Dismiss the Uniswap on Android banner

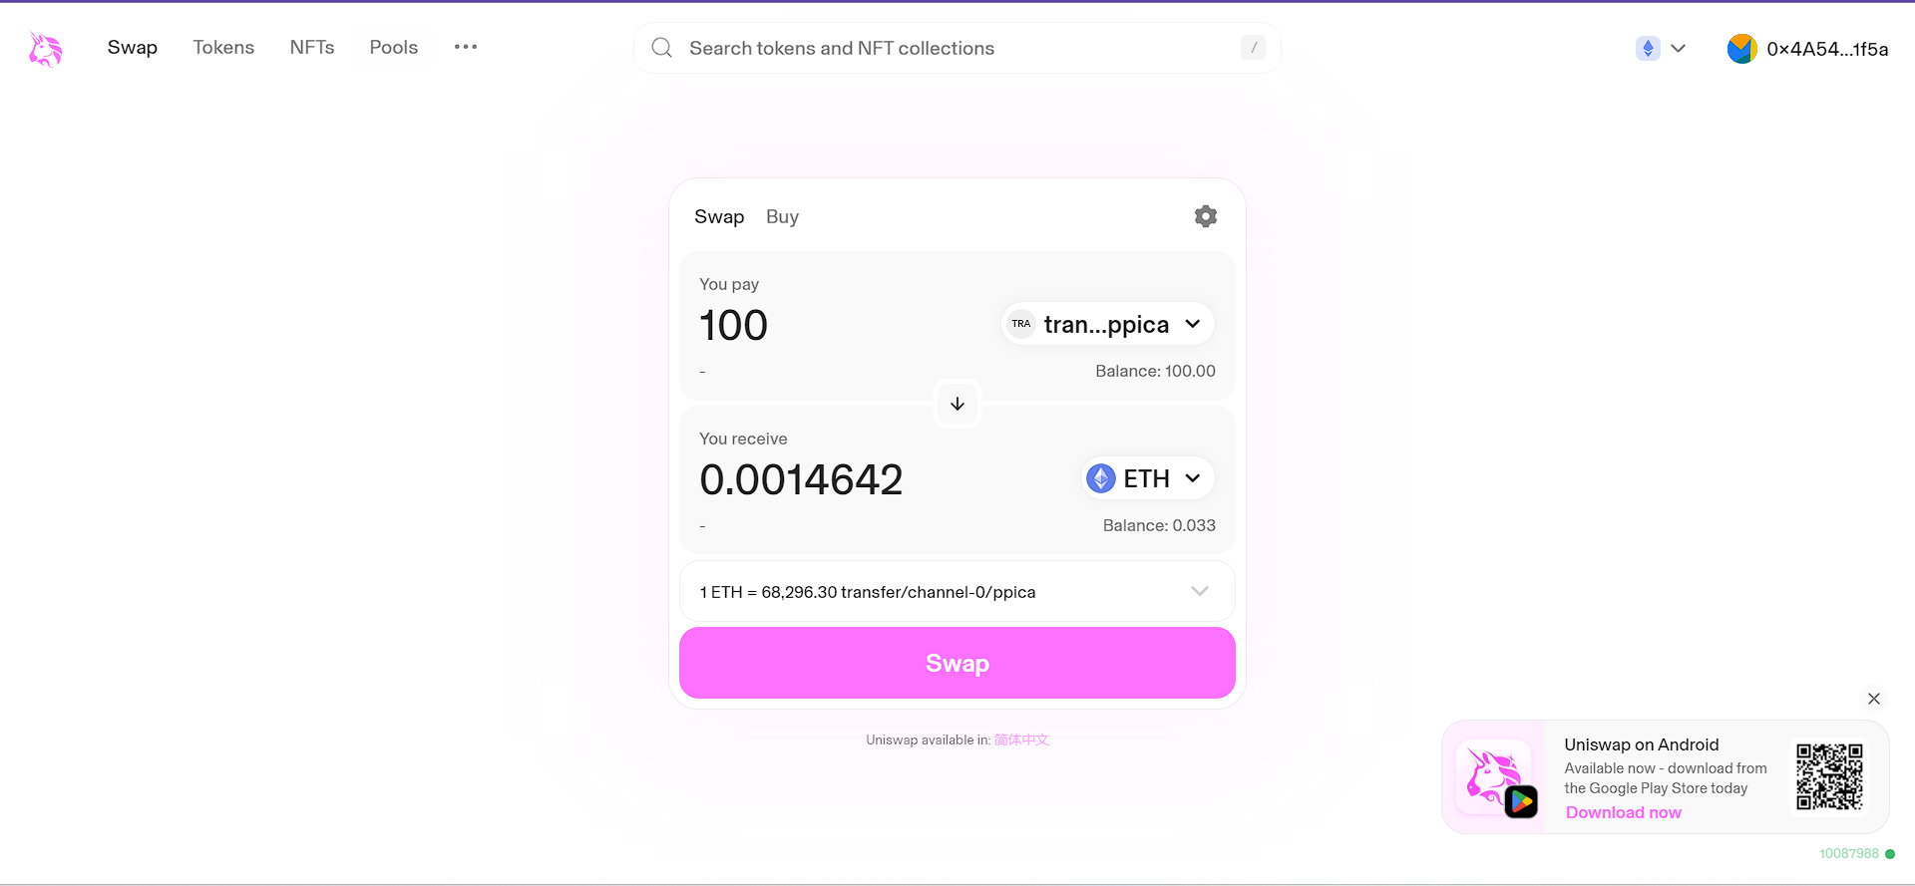1874,699
